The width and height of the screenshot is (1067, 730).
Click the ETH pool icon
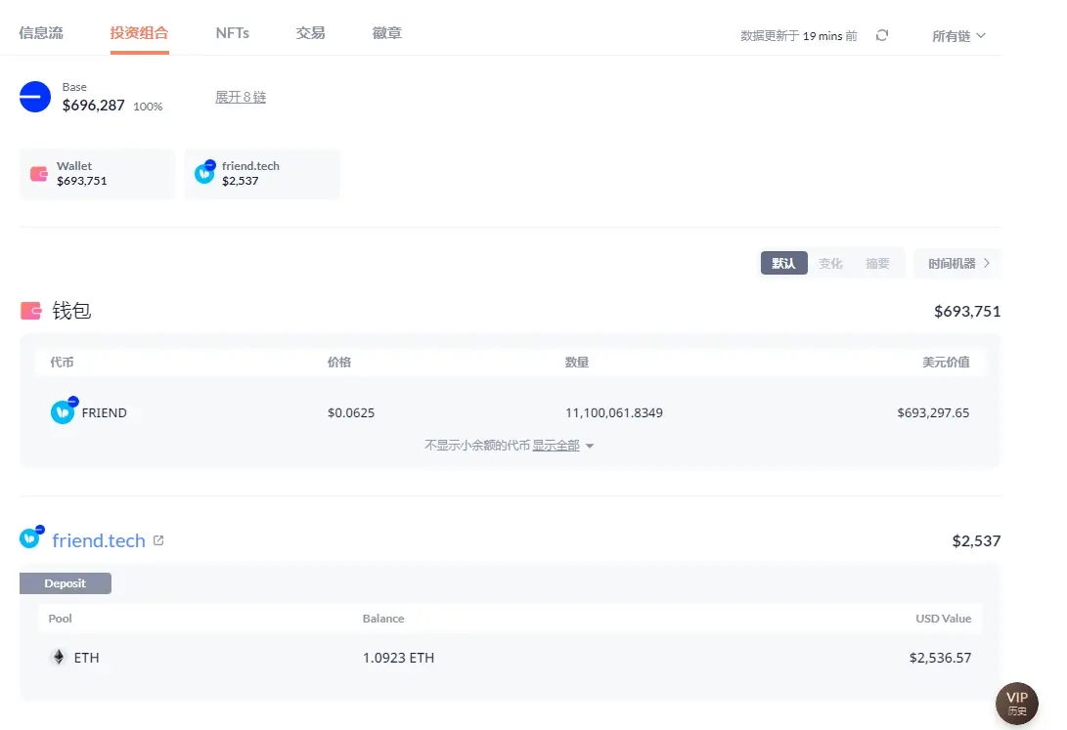coord(59,657)
